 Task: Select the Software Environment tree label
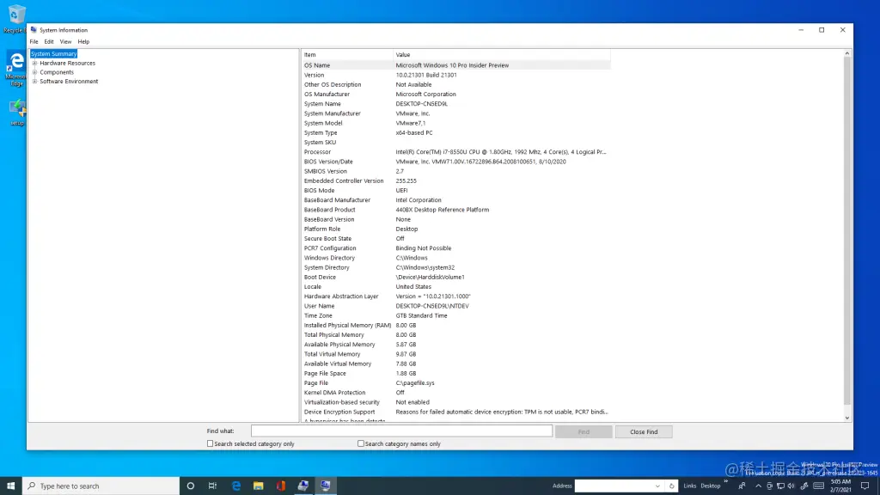tap(69, 81)
